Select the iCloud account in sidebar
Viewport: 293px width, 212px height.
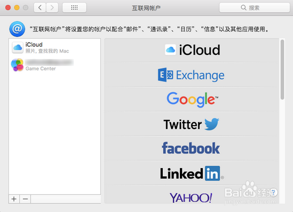pos(54,47)
